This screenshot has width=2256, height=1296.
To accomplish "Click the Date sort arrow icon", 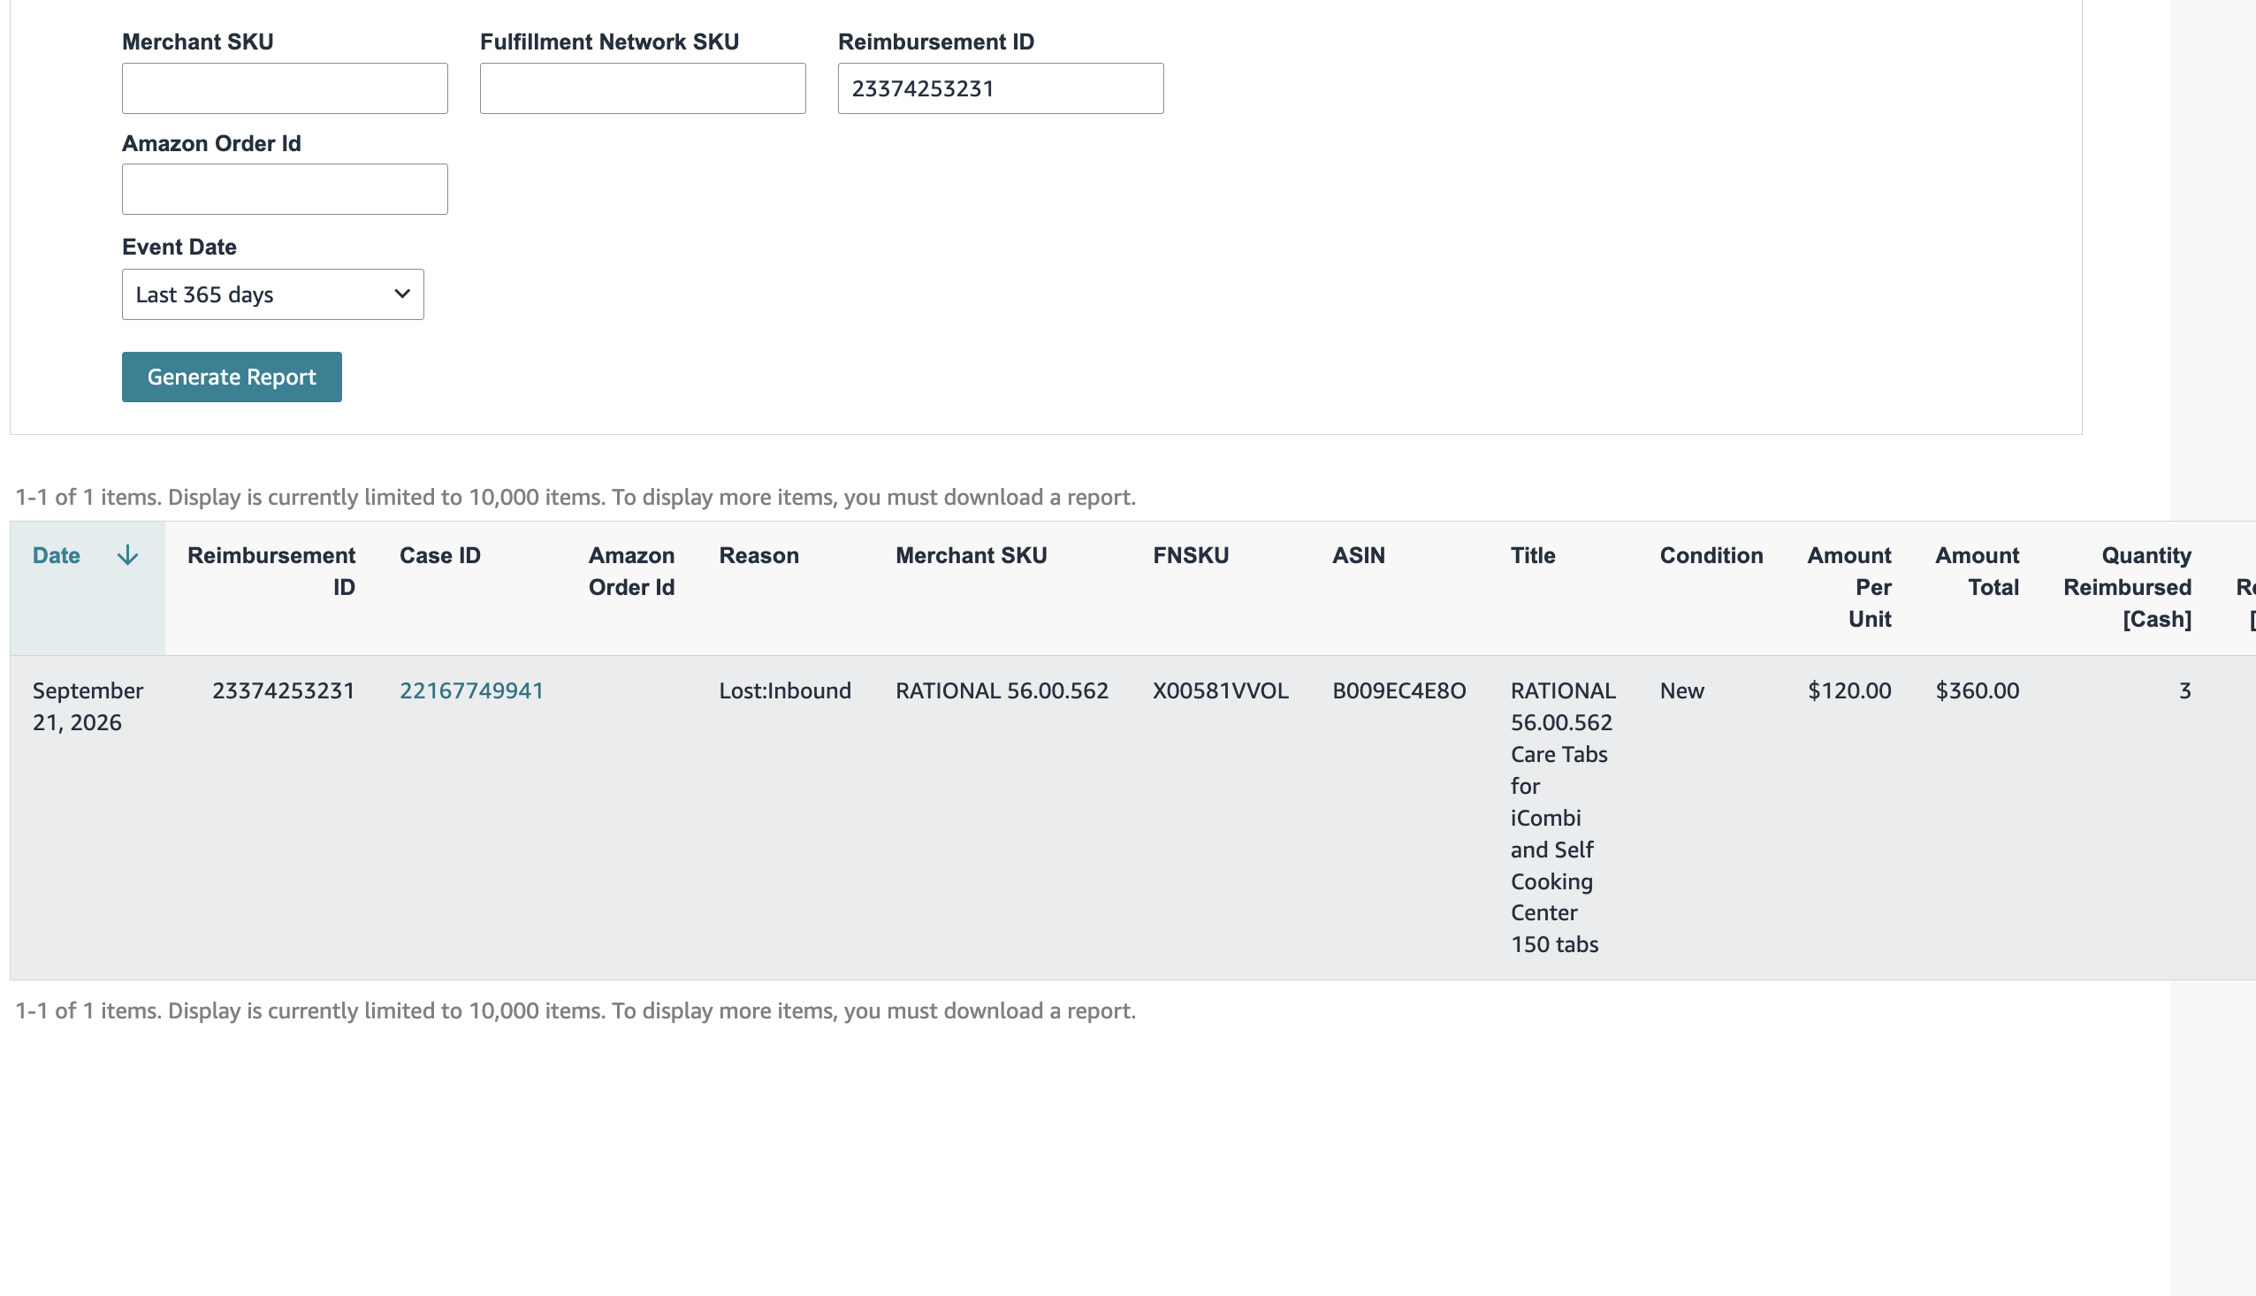I will click(127, 555).
